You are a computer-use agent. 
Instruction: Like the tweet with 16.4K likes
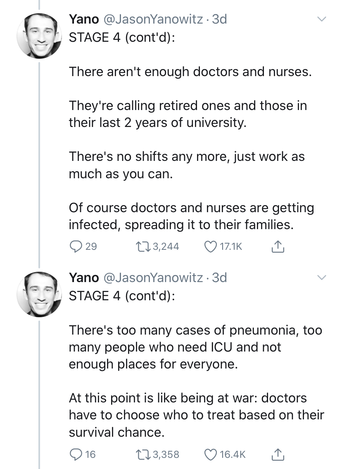211,454
